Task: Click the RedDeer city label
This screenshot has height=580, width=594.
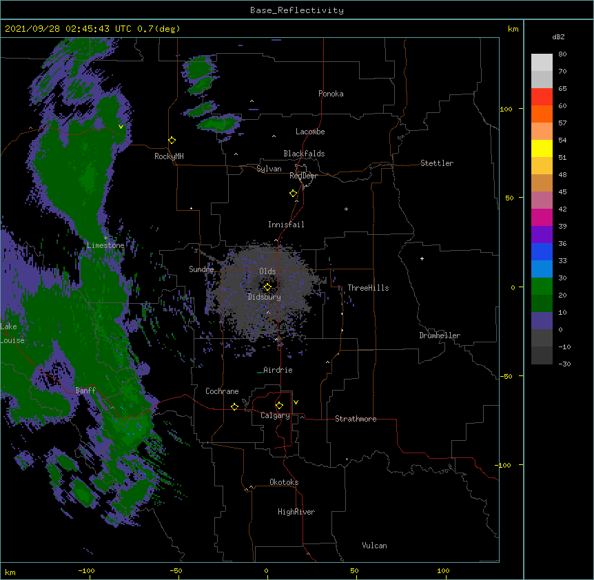Action: point(303,176)
